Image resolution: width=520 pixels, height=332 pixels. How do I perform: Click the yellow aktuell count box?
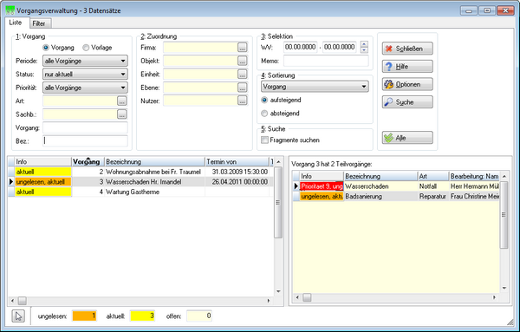[x=143, y=316]
